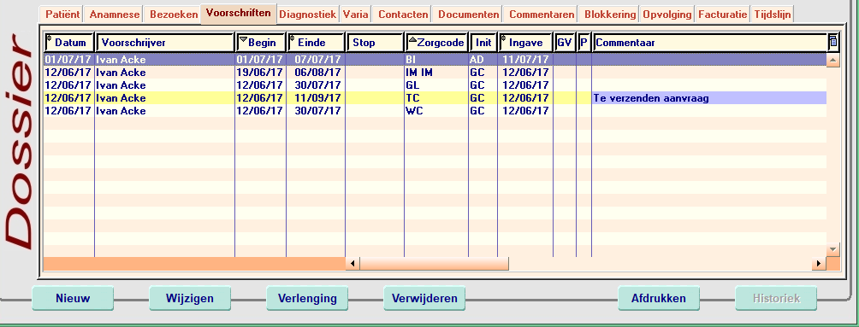Switch to the Varia tab
Screen dimensions: 859x327
(356, 15)
